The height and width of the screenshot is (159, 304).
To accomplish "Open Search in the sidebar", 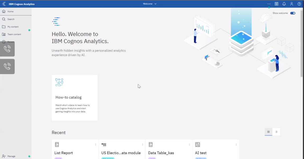I will tap(16, 19).
